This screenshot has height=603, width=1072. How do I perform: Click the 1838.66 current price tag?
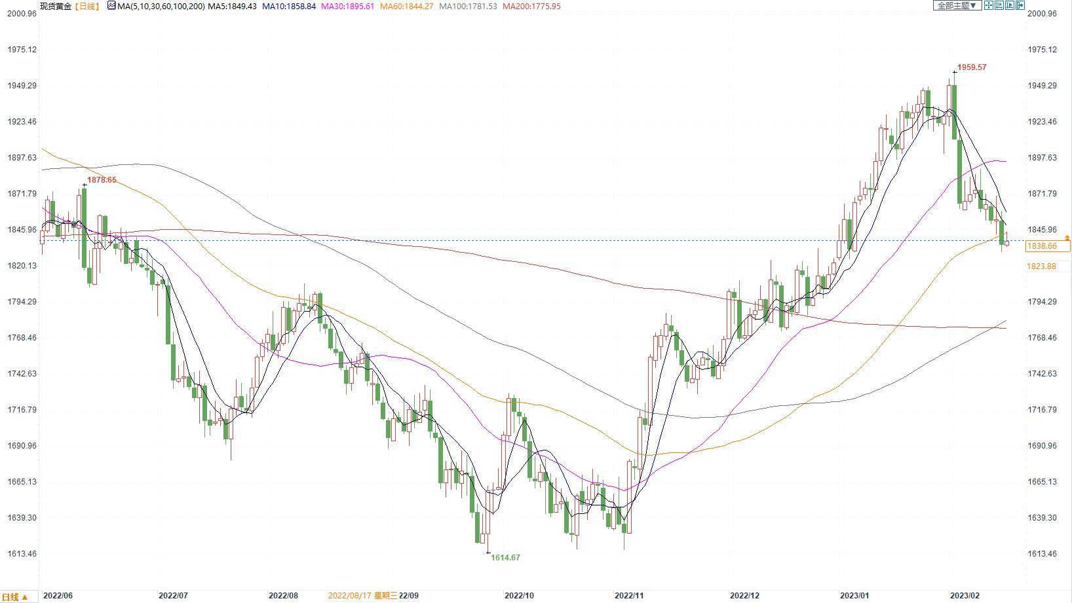pyautogui.click(x=1046, y=246)
